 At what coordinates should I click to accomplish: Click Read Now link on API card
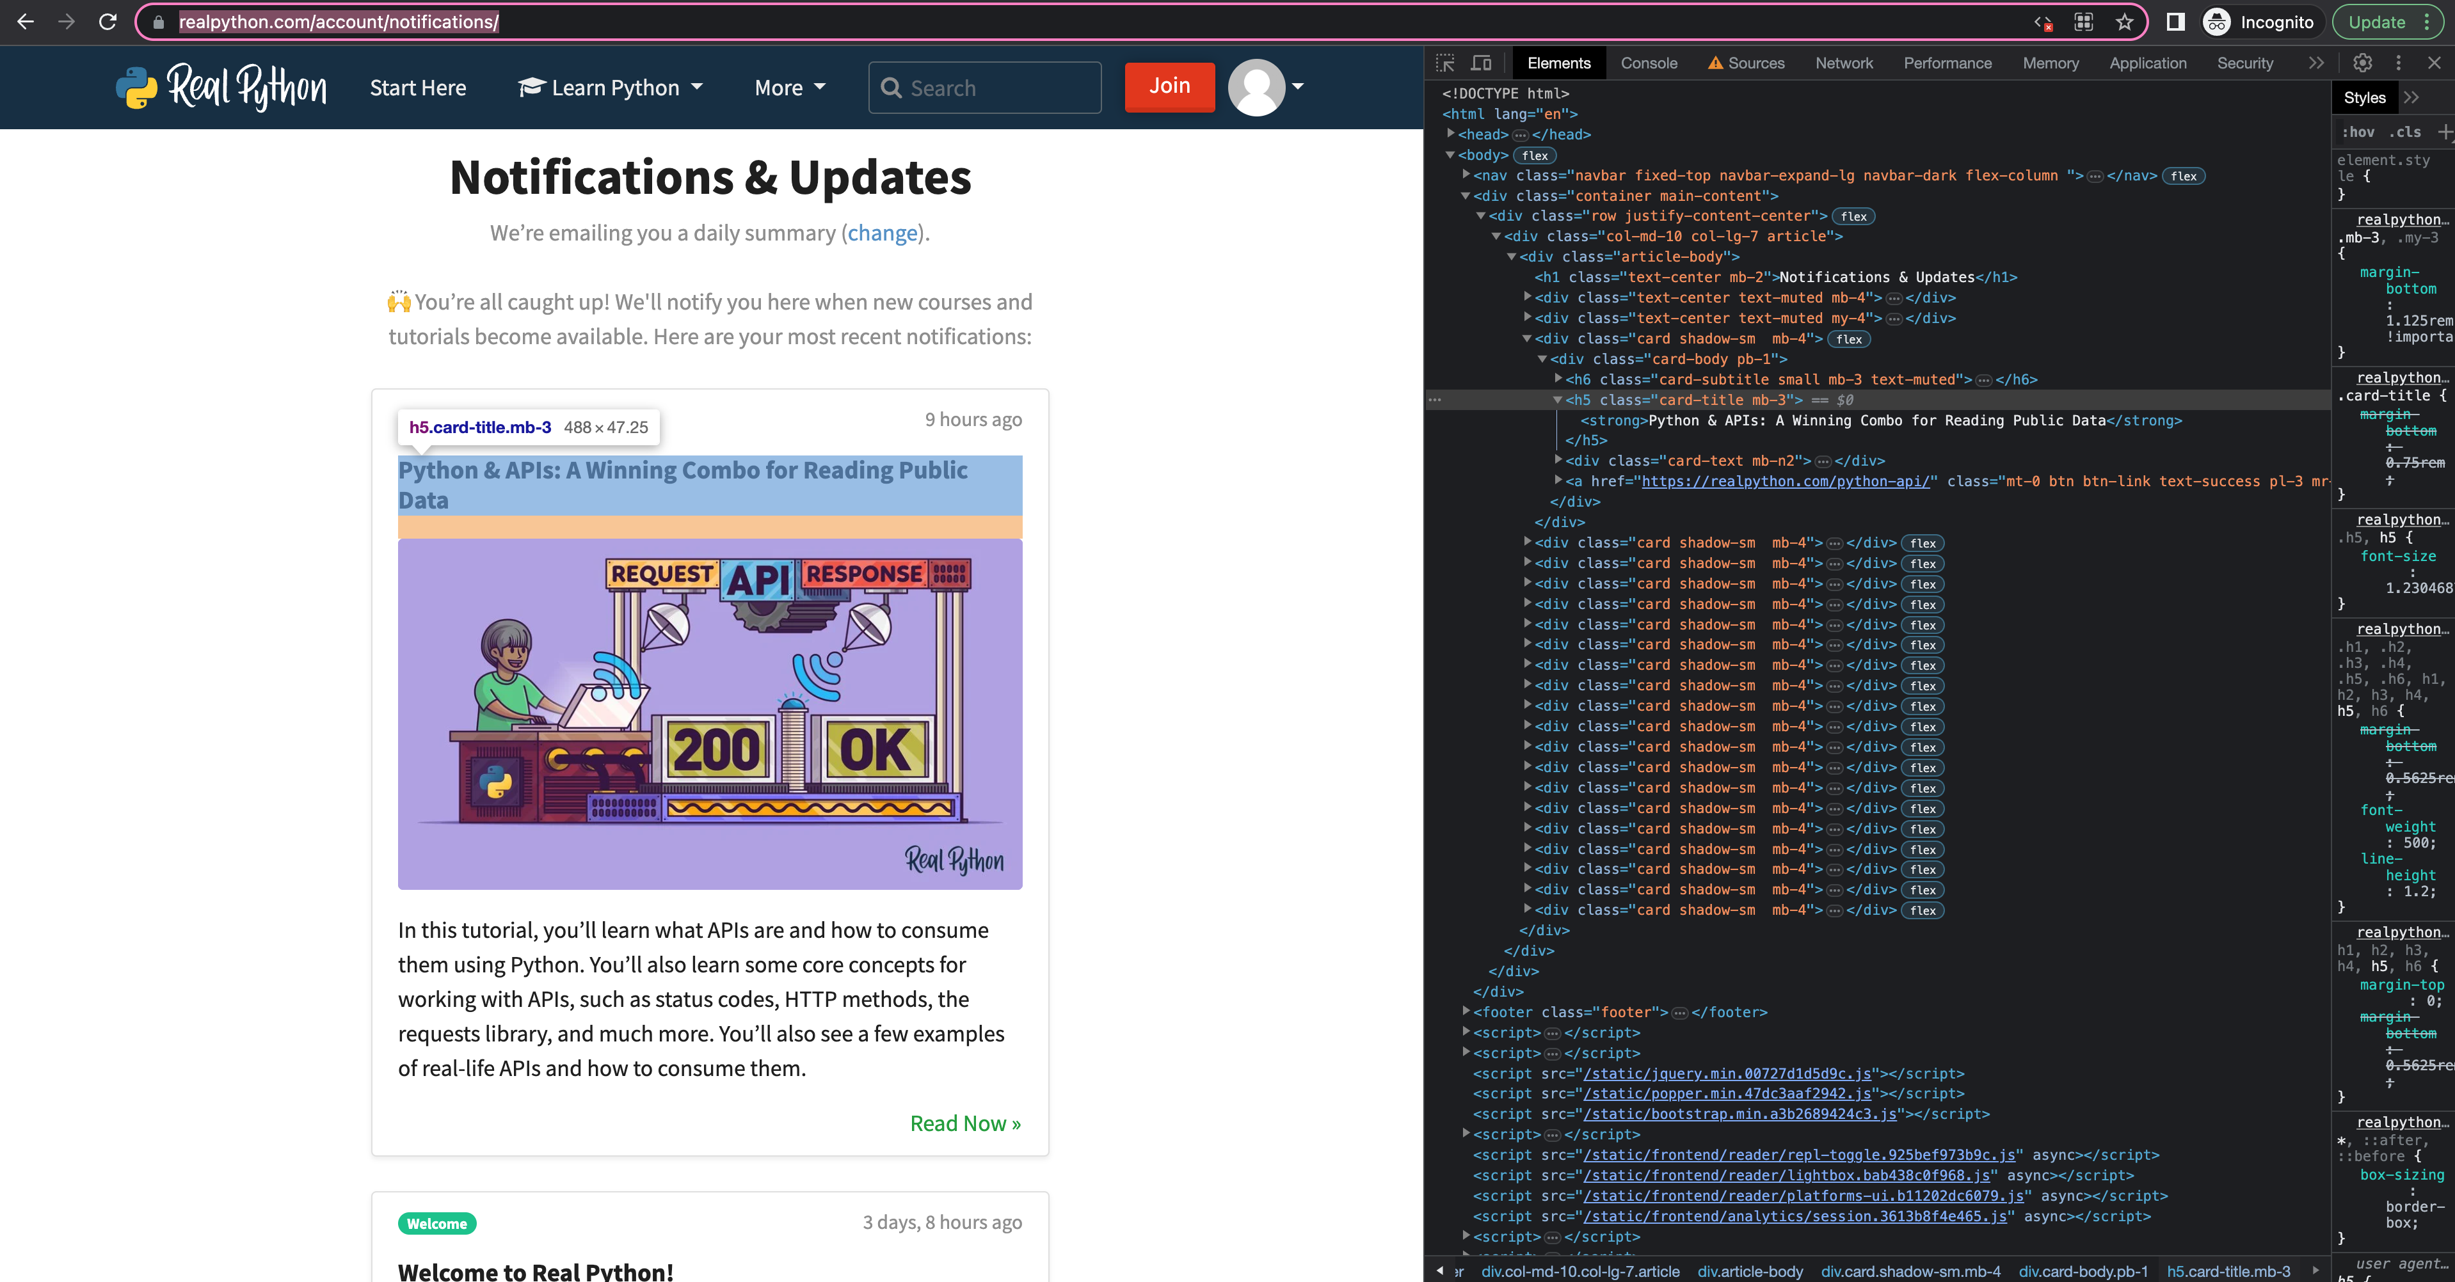coord(964,1124)
